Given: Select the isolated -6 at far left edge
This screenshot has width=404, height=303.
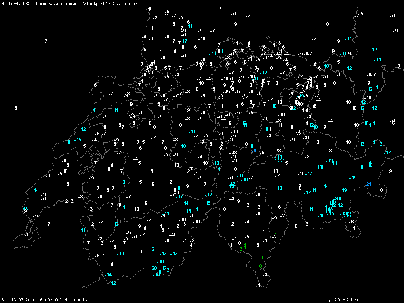Looking at the screenshot, I should point(15,108).
